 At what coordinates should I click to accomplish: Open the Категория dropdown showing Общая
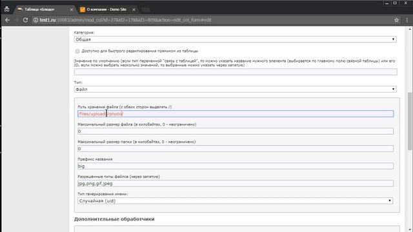point(235,39)
